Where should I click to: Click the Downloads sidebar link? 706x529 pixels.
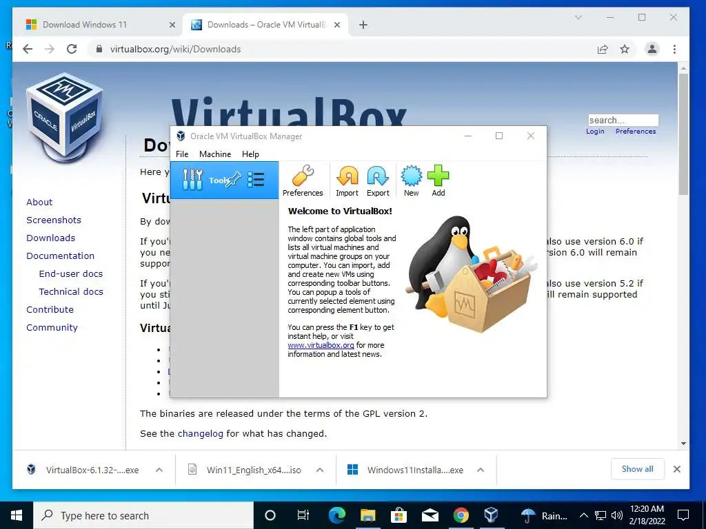50,238
